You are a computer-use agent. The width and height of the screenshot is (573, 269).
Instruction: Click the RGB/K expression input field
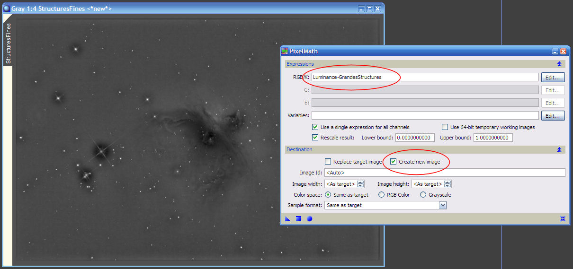click(x=425, y=77)
